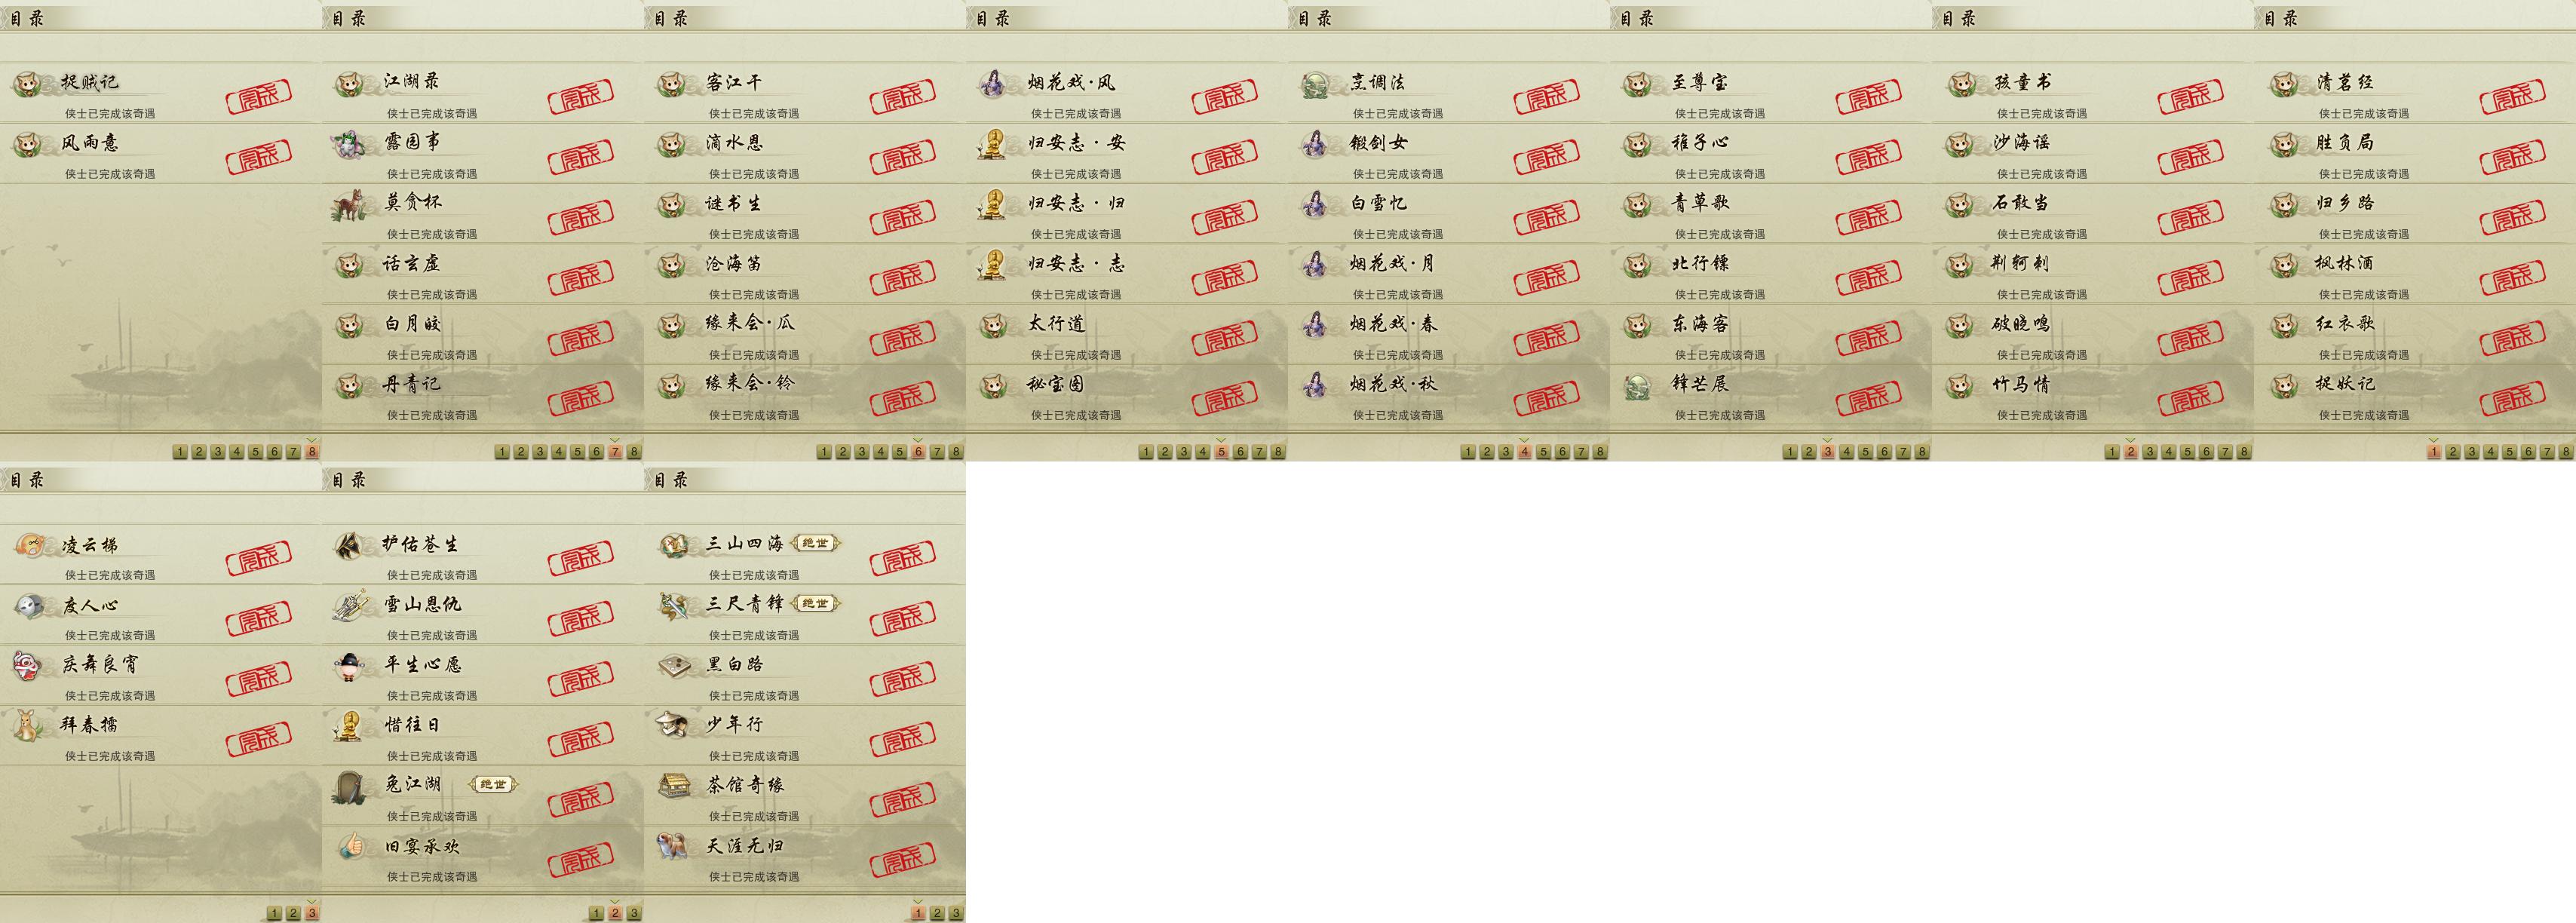Select the mask icon next to 度人心
The image size is (2576, 923).
pyautogui.click(x=28, y=605)
